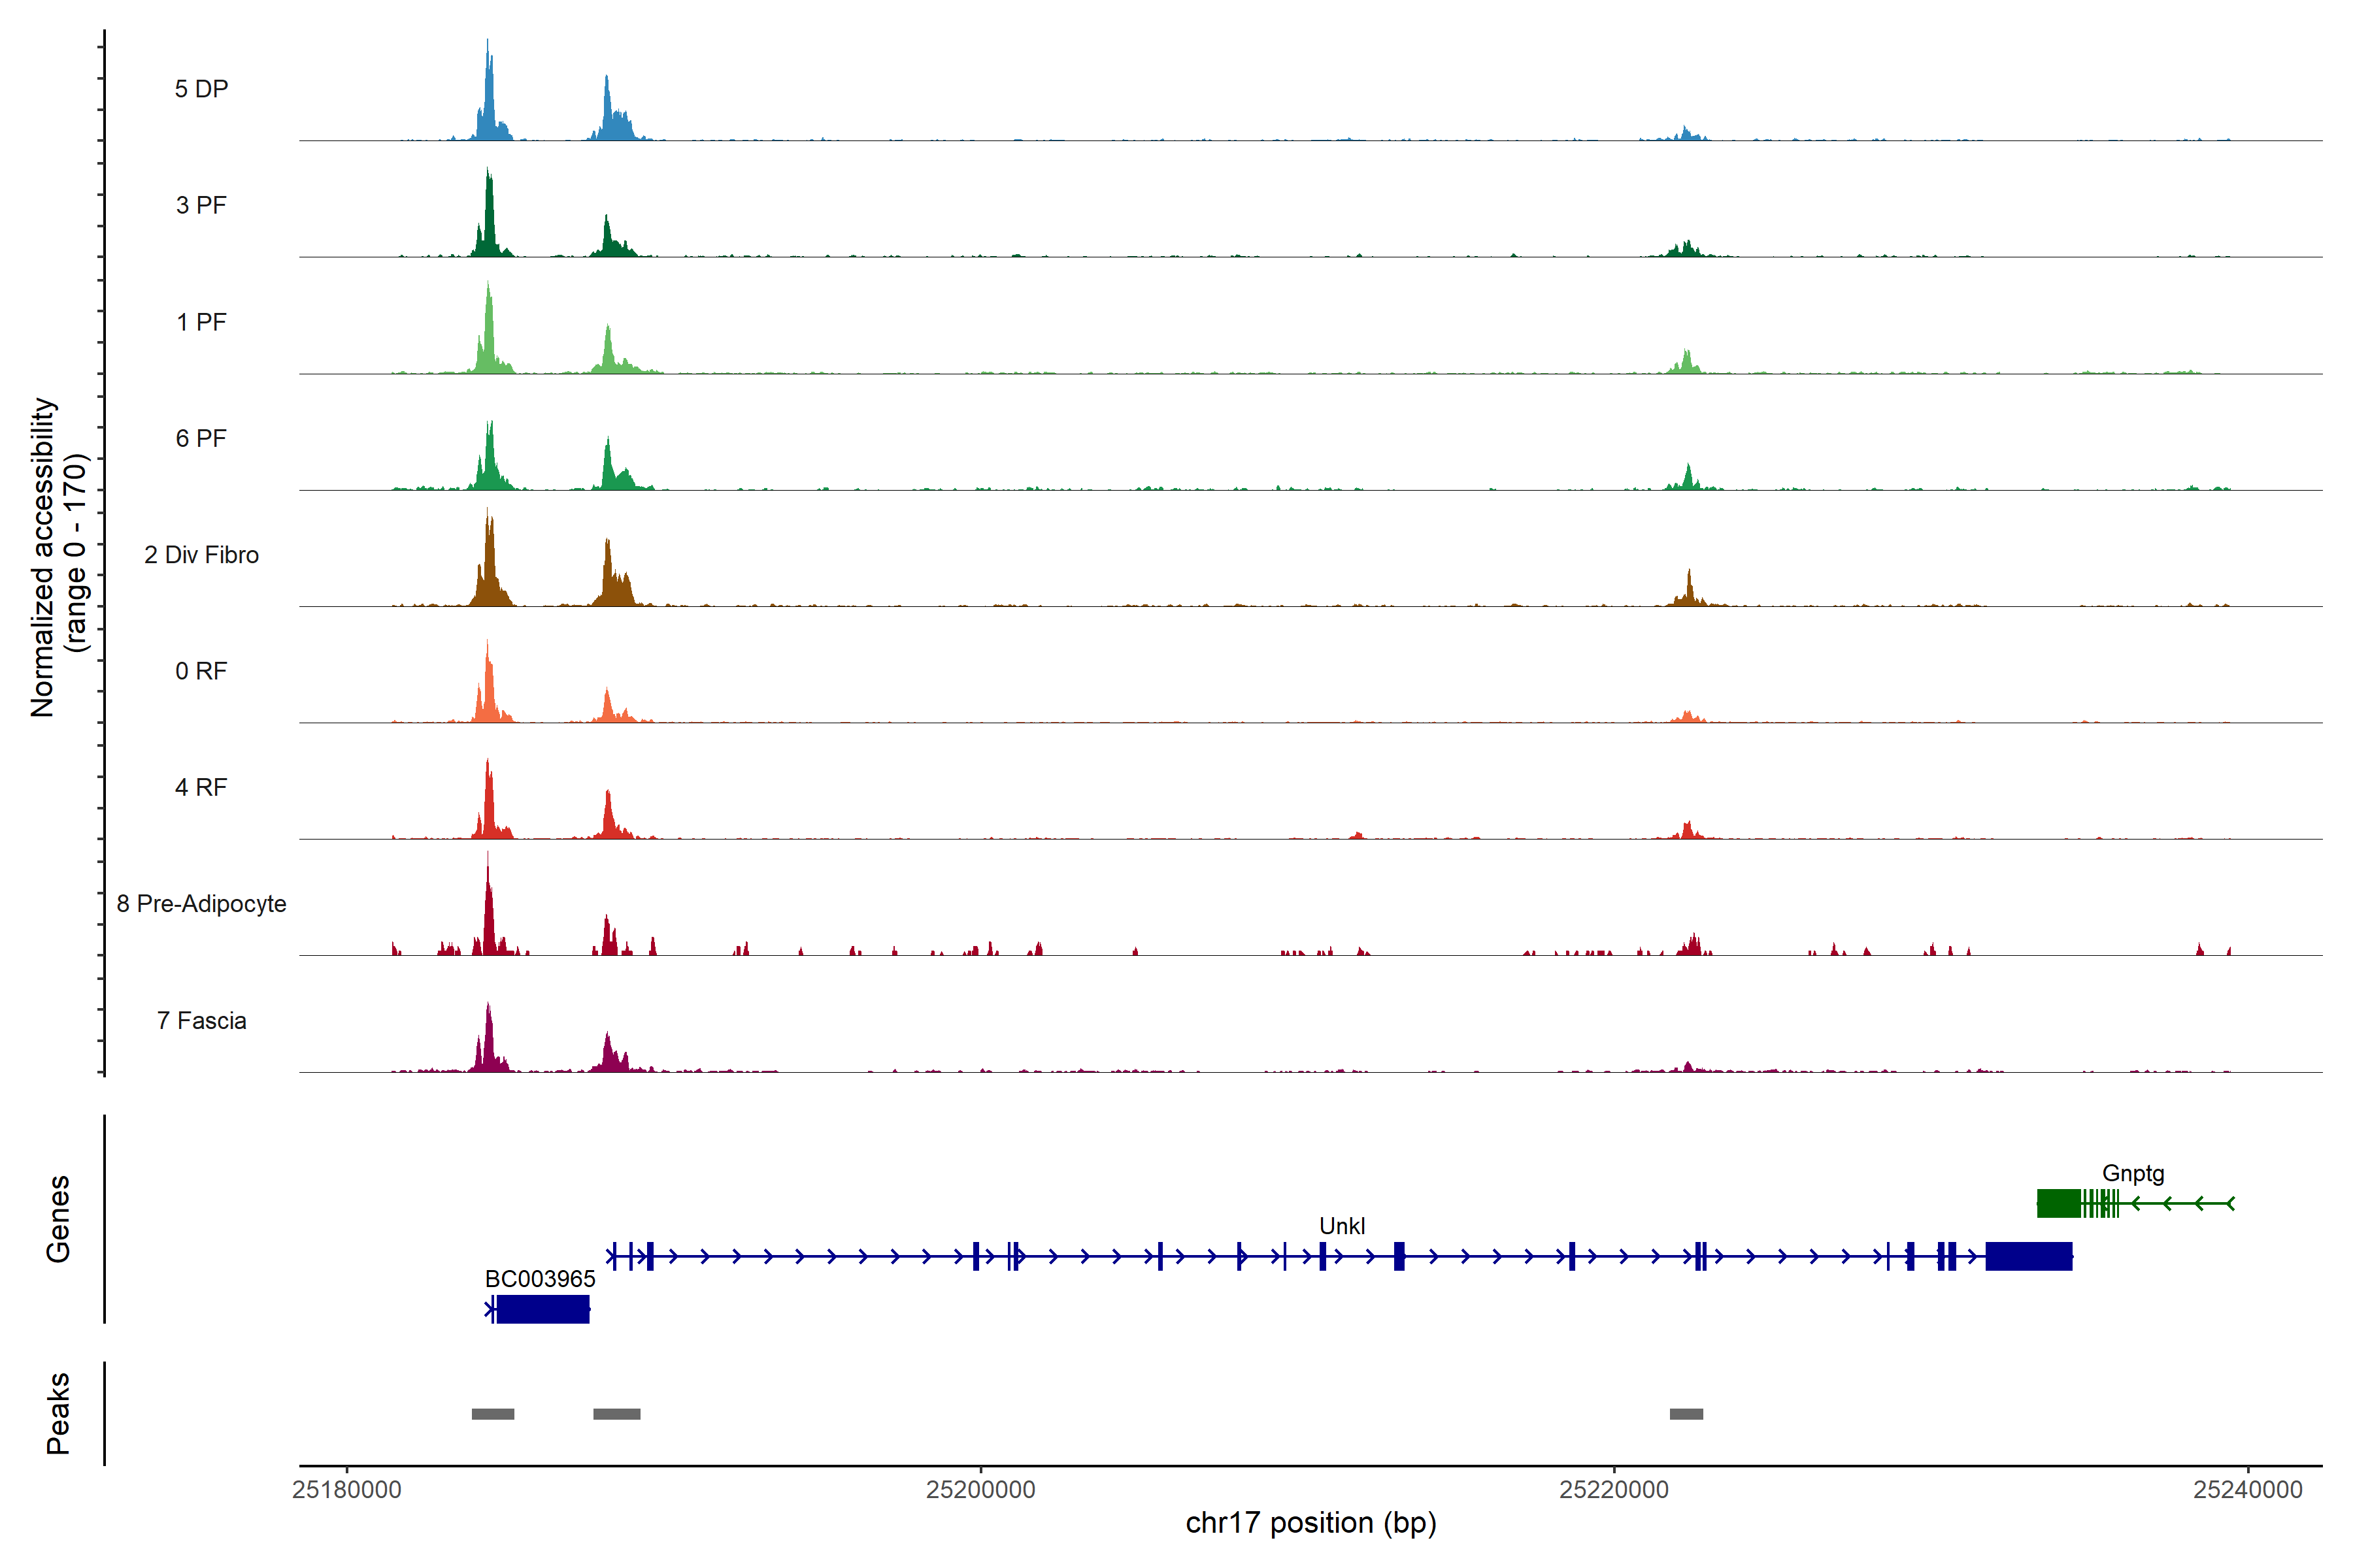This screenshot has width=2353, height=1568.
Task: Click the 8 Pre-Adipocyte track label
Action: 201,904
